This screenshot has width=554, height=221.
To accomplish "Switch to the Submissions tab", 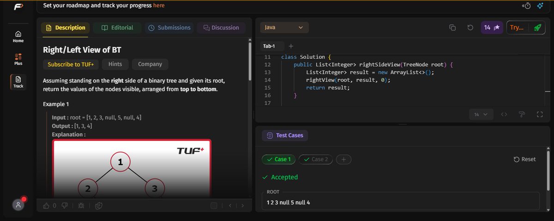I will (169, 28).
